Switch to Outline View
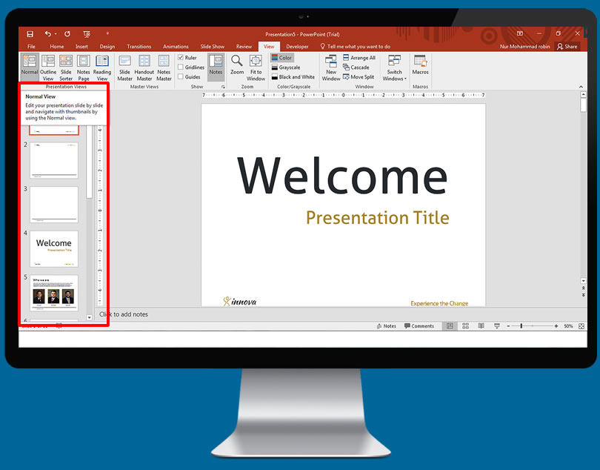 click(x=48, y=66)
